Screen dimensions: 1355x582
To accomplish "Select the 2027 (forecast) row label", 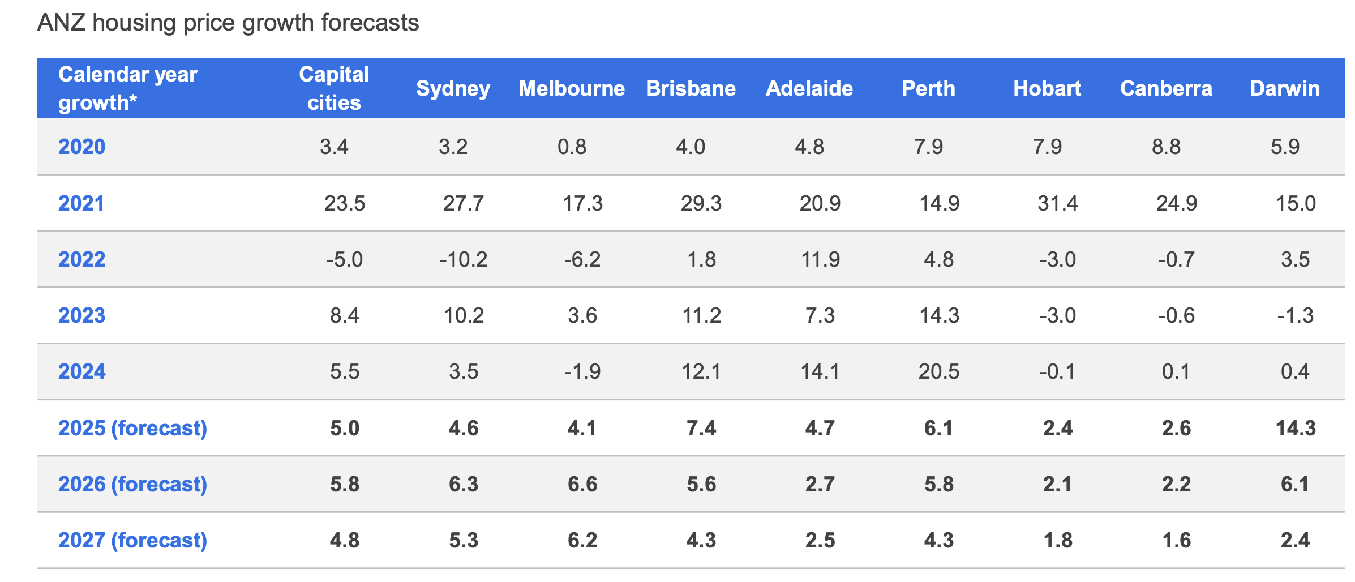I will click(x=132, y=540).
